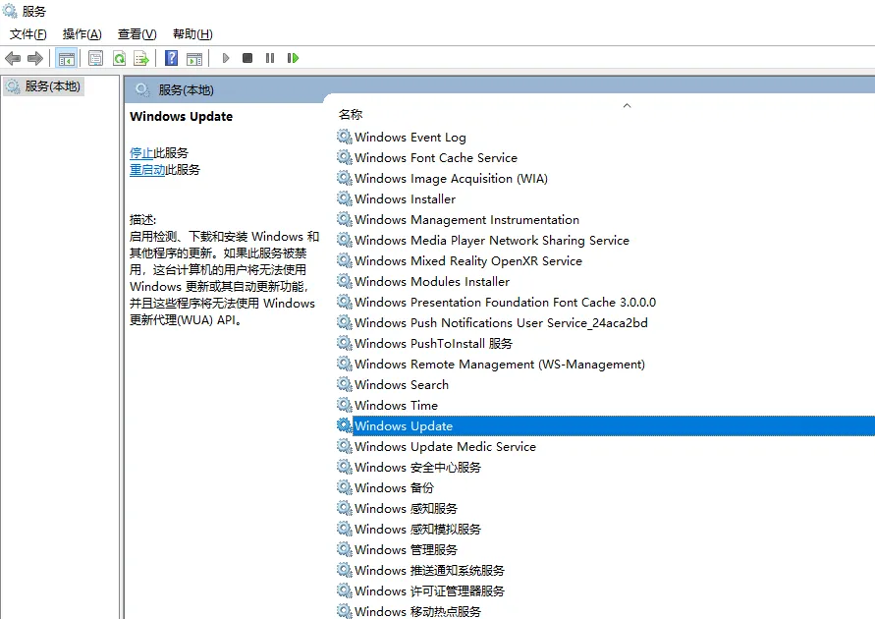Sort list by 名称 column header

[351, 115]
